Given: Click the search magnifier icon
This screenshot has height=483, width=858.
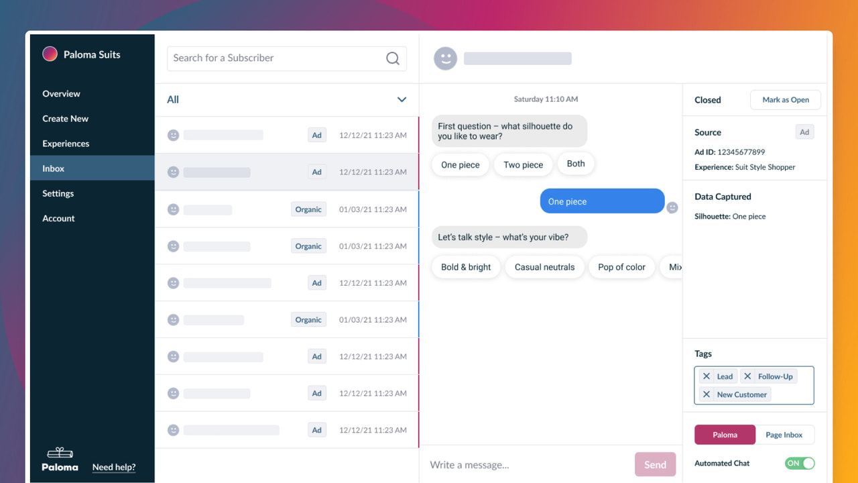Looking at the screenshot, I should point(393,58).
